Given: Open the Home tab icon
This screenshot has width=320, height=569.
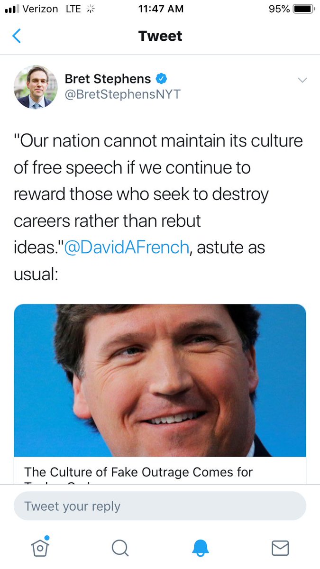Looking at the screenshot, I should 40,547.
